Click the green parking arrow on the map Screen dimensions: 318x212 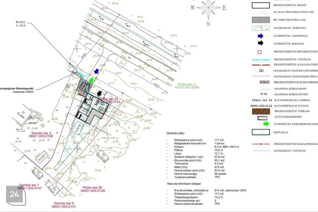91,80
